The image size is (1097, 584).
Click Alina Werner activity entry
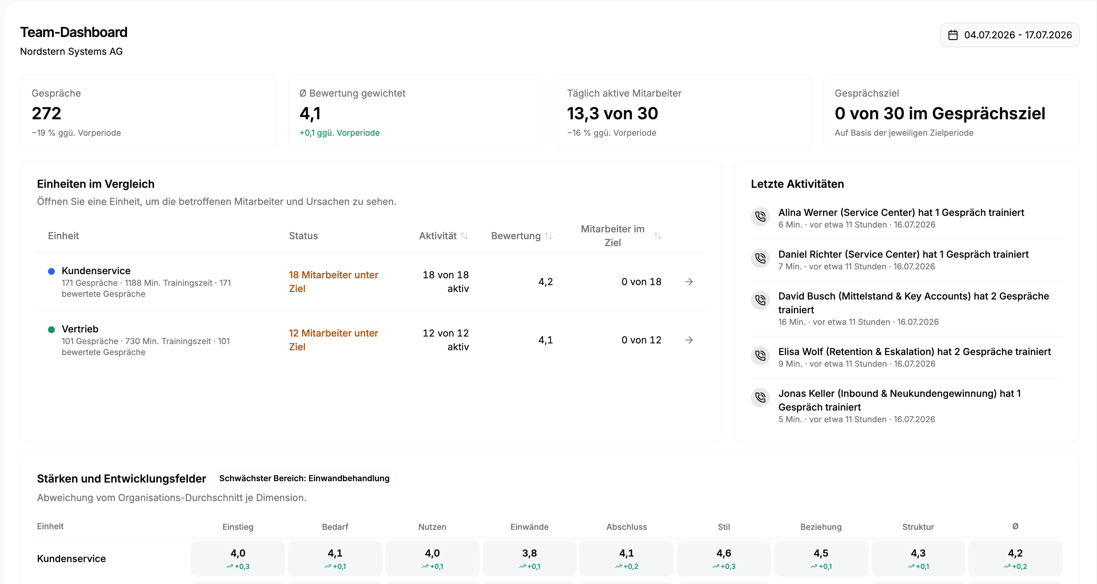click(907, 218)
